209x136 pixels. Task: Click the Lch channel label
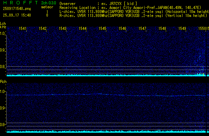(3, 24)
